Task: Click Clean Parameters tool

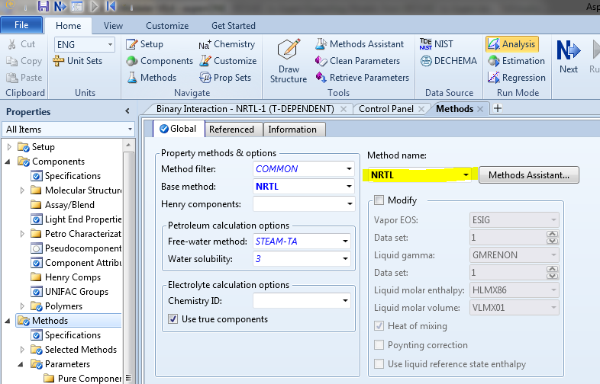Action: pyautogui.click(x=357, y=61)
